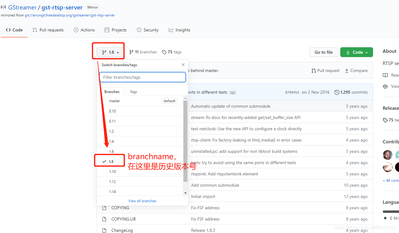
Task: Click View all branches link
Action: click(x=142, y=201)
